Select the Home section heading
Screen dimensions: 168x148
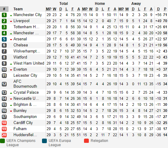[x=100, y=4]
